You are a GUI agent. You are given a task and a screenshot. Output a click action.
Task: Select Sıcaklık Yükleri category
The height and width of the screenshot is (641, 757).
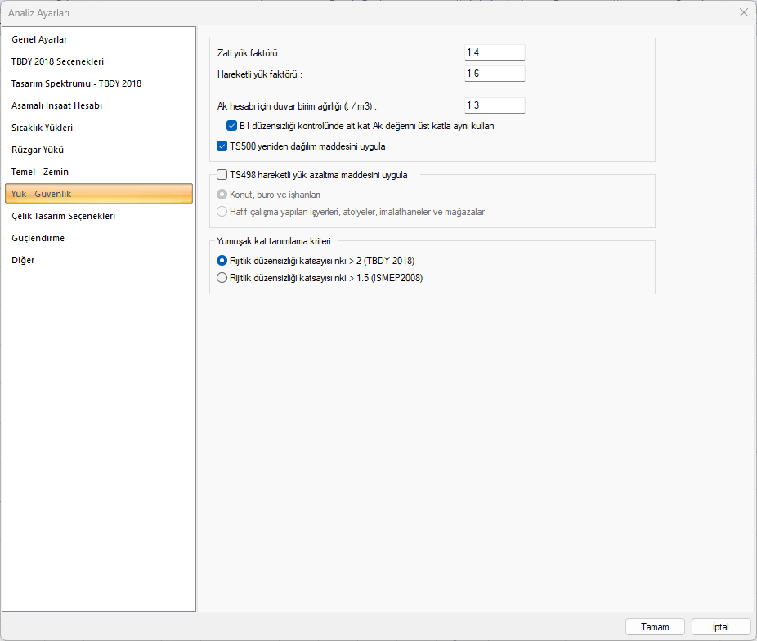click(x=98, y=128)
